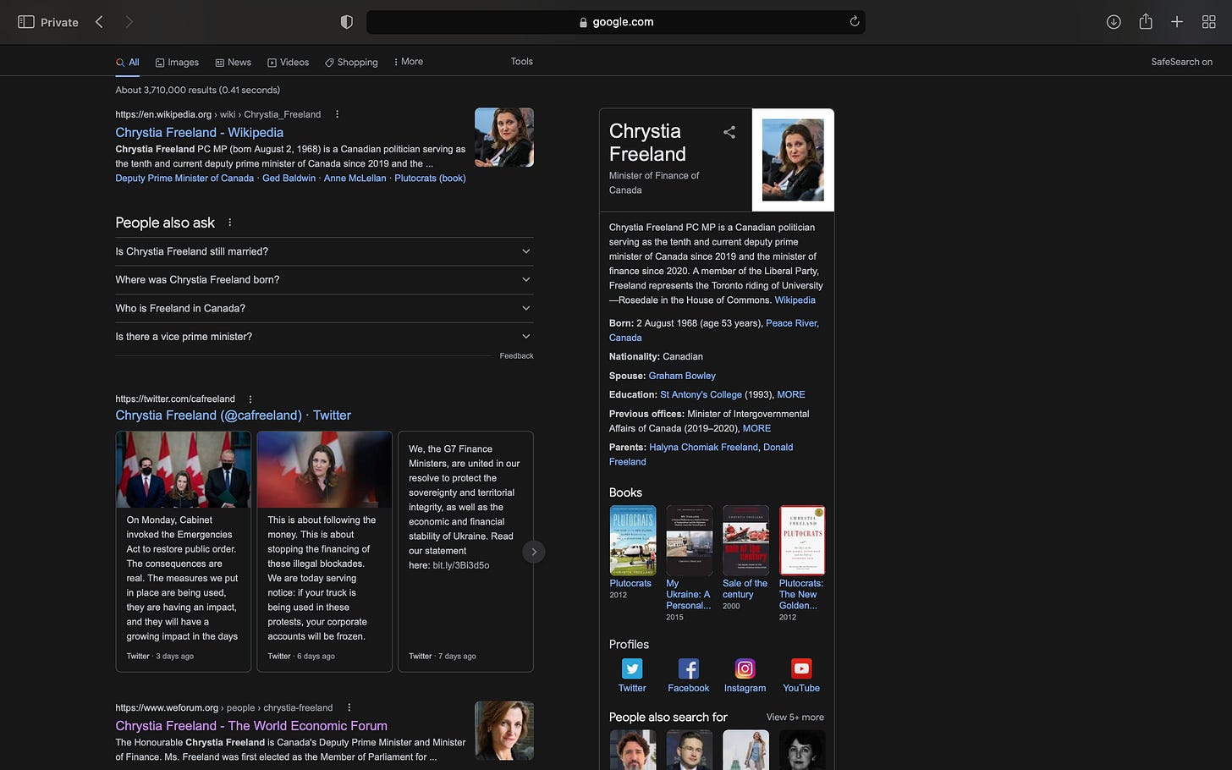
Task: Open Books section heading in panel
Action: (x=625, y=492)
